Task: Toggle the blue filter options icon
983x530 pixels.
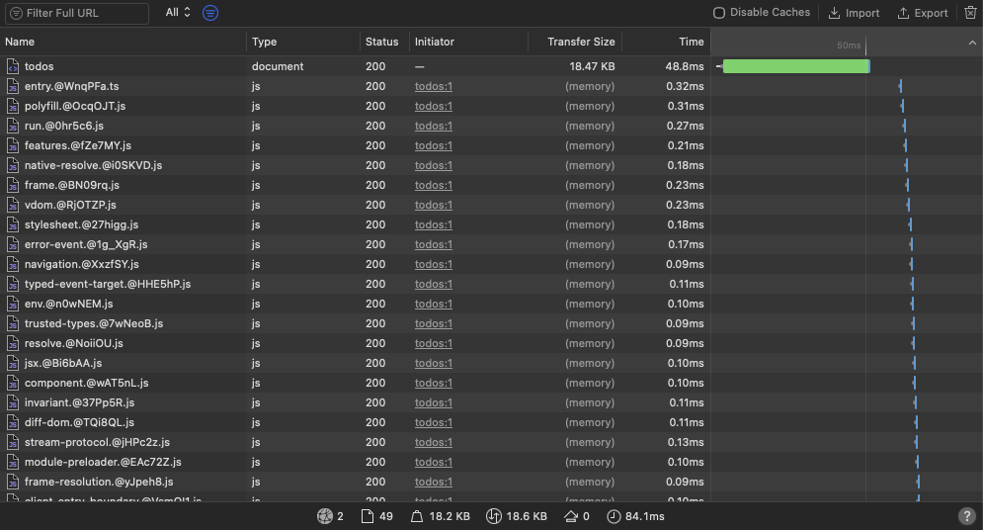Action: pyautogui.click(x=210, y=13)
